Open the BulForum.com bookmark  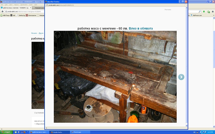(x=197, y=15)
